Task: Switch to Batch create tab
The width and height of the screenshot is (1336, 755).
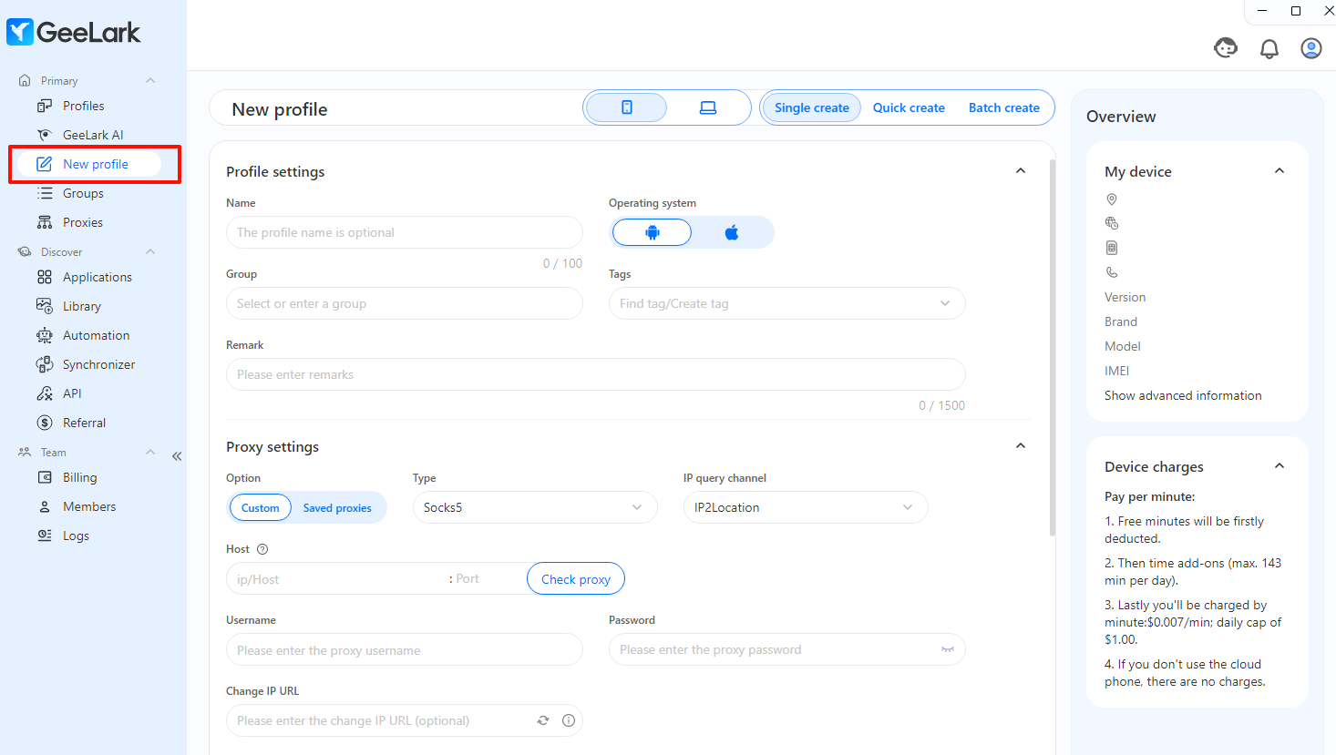Action: tap(1003, 107)
